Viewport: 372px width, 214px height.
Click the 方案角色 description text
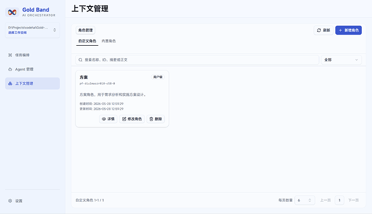point(113,95)
